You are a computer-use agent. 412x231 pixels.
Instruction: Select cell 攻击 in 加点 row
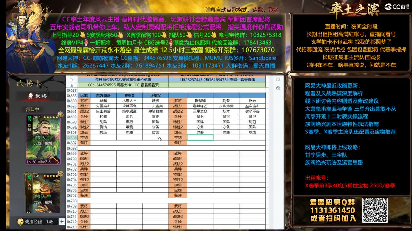(x=252, y=132)
